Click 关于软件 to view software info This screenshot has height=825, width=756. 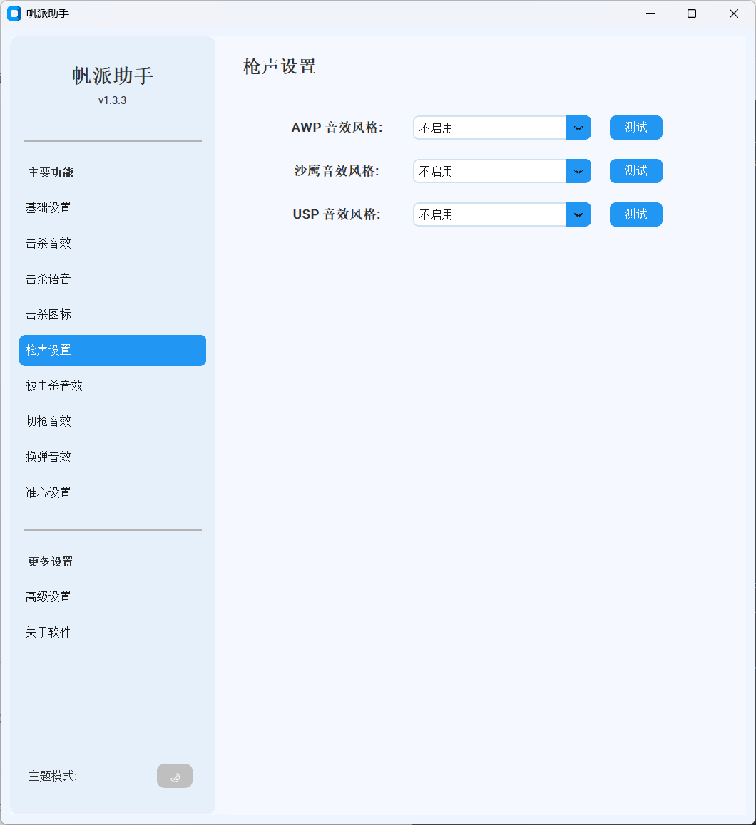(48, 632)
